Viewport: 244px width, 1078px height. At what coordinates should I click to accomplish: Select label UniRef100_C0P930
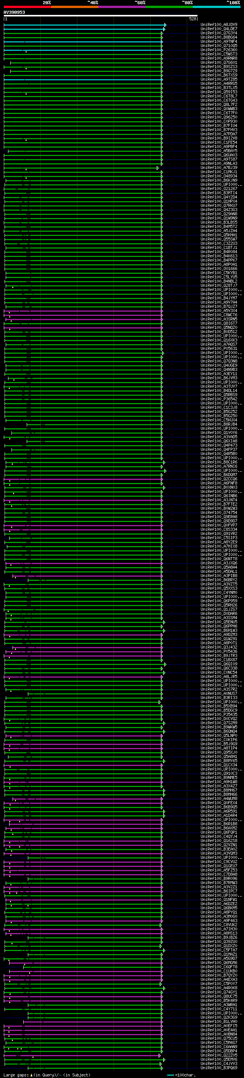coord(219,121)
